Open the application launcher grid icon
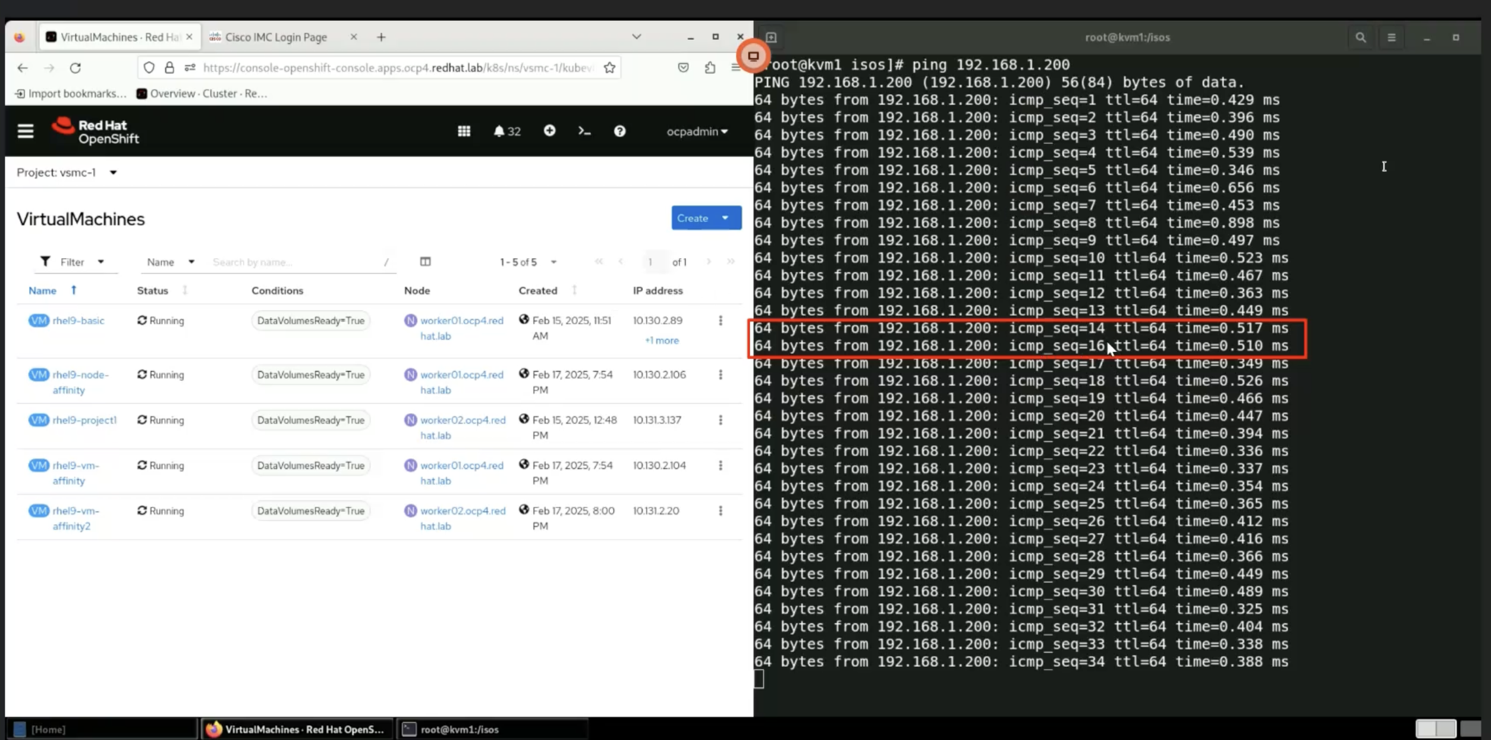The width and height of the screenshot is (1491, 740). (x=464, y=131)
